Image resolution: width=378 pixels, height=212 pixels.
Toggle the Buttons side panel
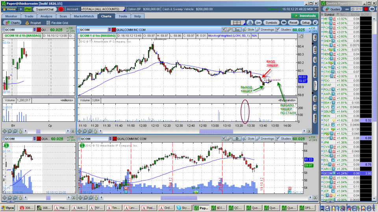(315, 71)
